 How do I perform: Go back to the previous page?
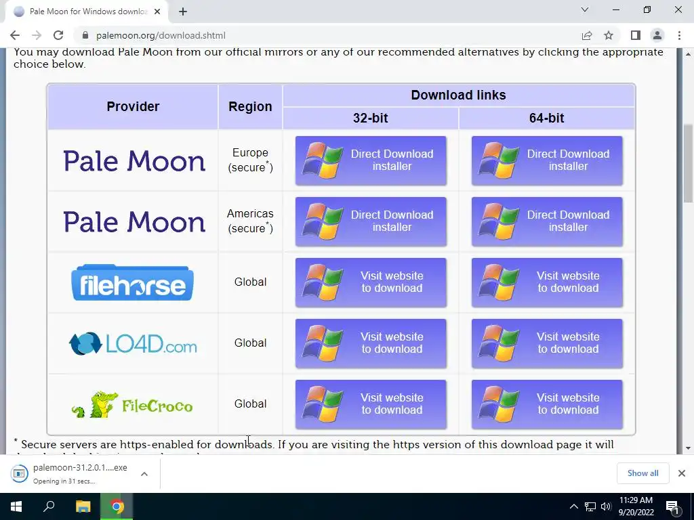coord(15,35)
